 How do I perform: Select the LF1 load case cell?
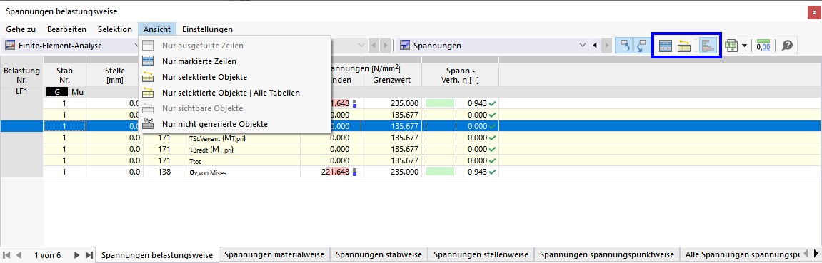(x=21, y=91)
